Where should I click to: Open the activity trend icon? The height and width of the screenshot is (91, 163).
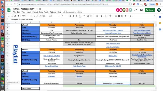pos(136,10)
